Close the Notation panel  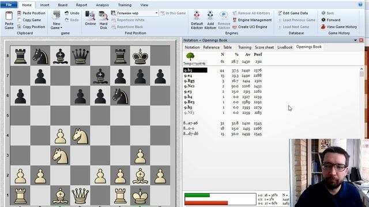(x=361, y=40)
